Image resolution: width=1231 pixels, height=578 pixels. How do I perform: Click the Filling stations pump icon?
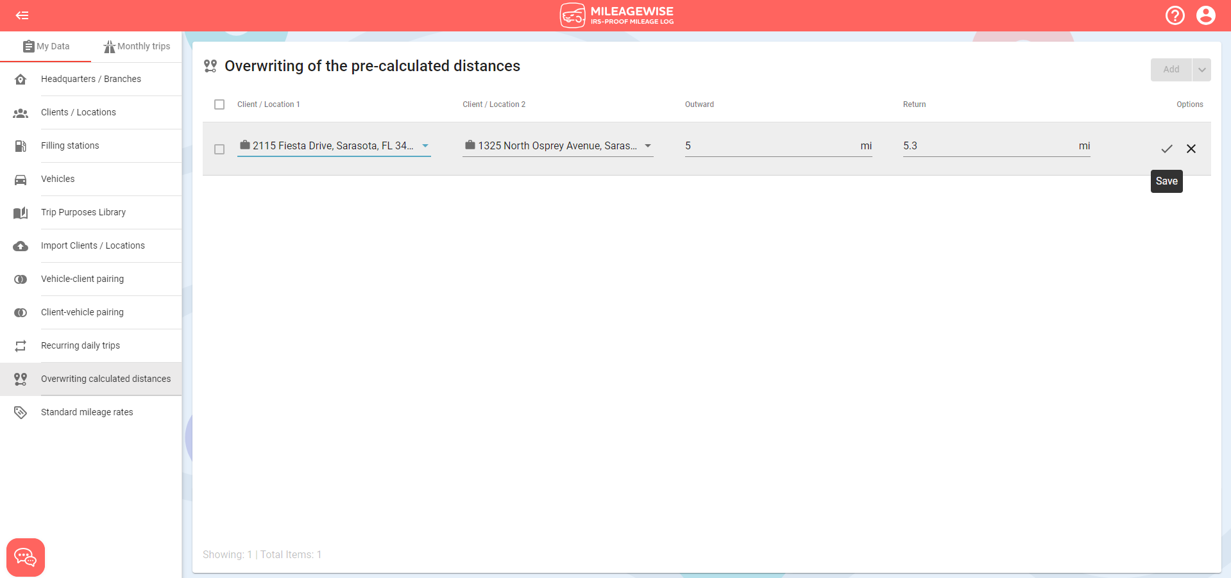pos(21,146)
